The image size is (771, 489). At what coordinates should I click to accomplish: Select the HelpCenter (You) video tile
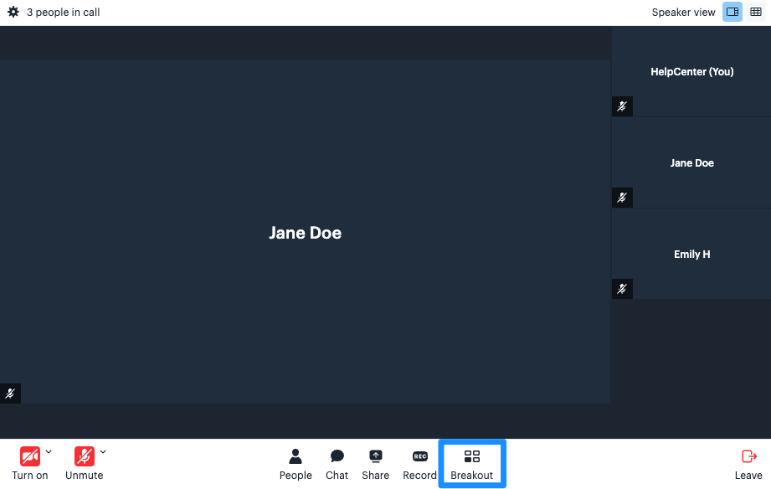click(x=691, y=71)
